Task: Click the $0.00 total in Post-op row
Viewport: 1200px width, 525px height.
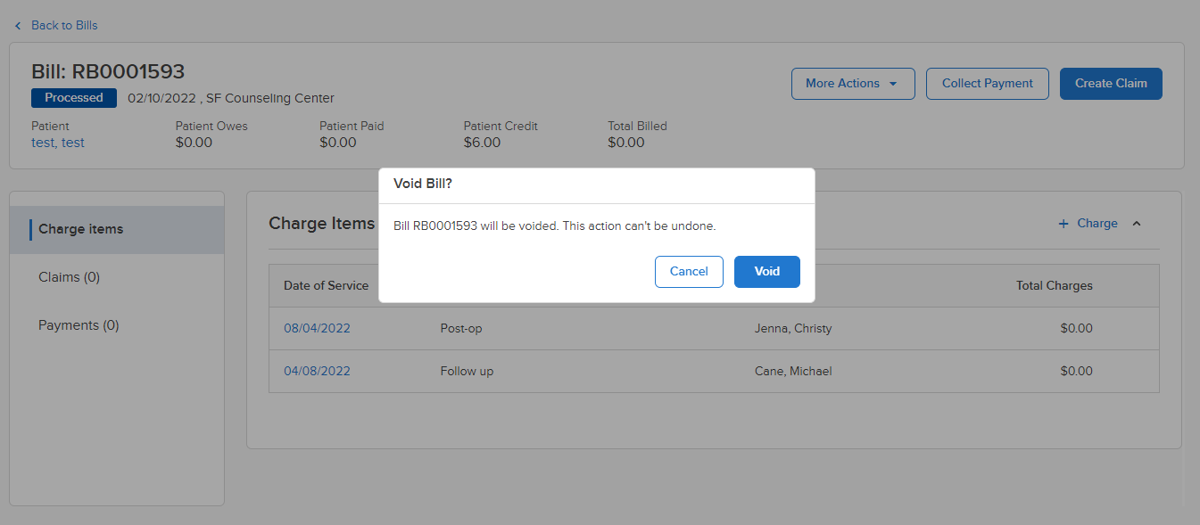Action: (1076, 328)
